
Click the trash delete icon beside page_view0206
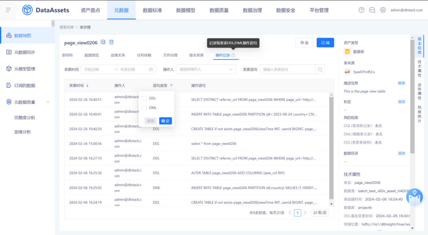(x=111, y=42)
